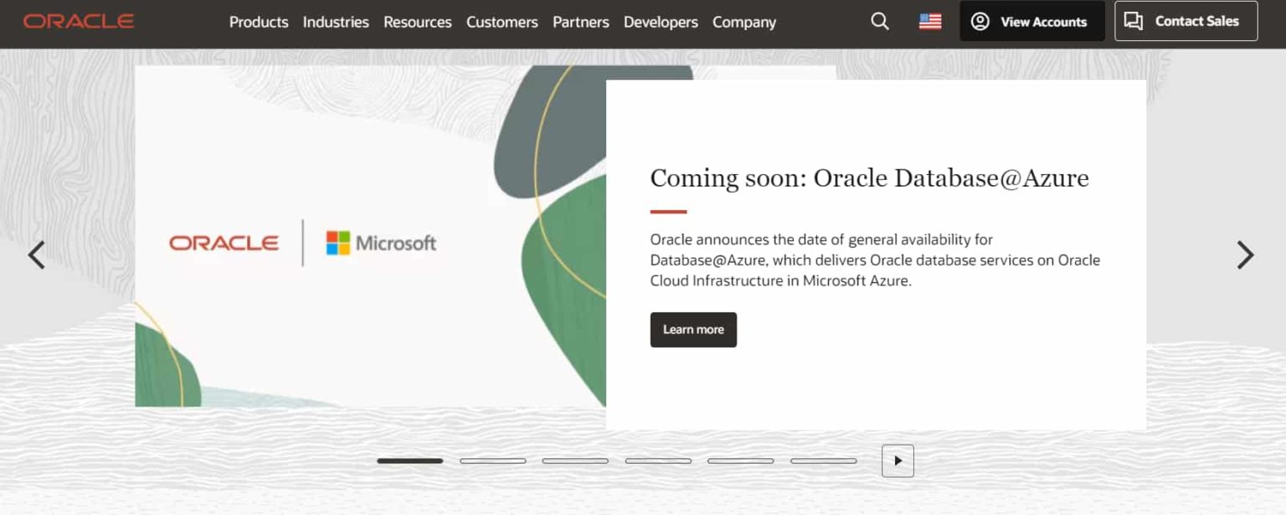Advance to next slide arrow
The height and width of the screenshot is (515, 1286).
click(x=1245, y=255)
